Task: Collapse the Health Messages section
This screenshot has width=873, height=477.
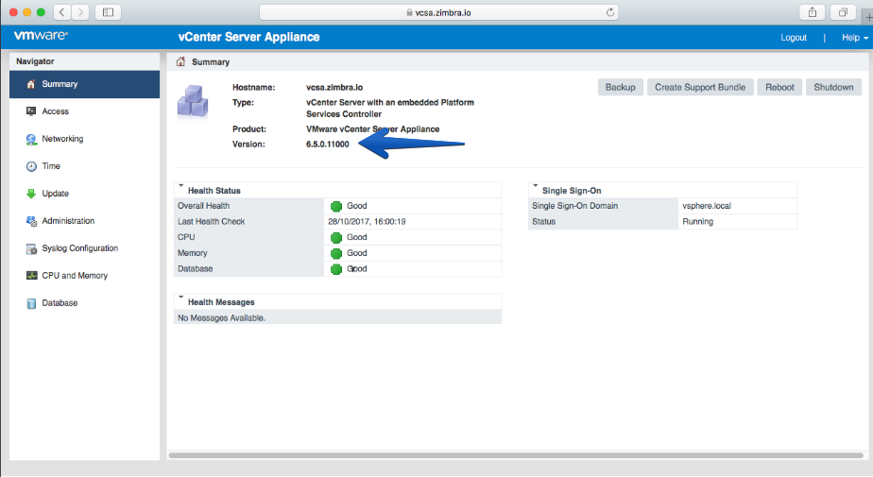Action: (x=181, y=298)
